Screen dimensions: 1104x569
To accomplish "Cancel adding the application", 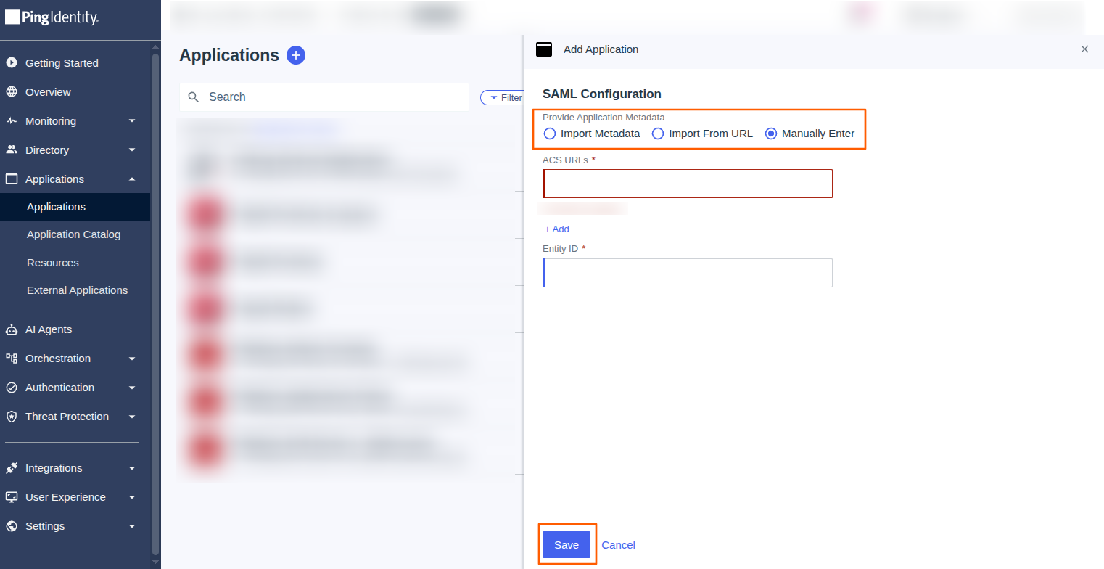I will tap(618, 545).
